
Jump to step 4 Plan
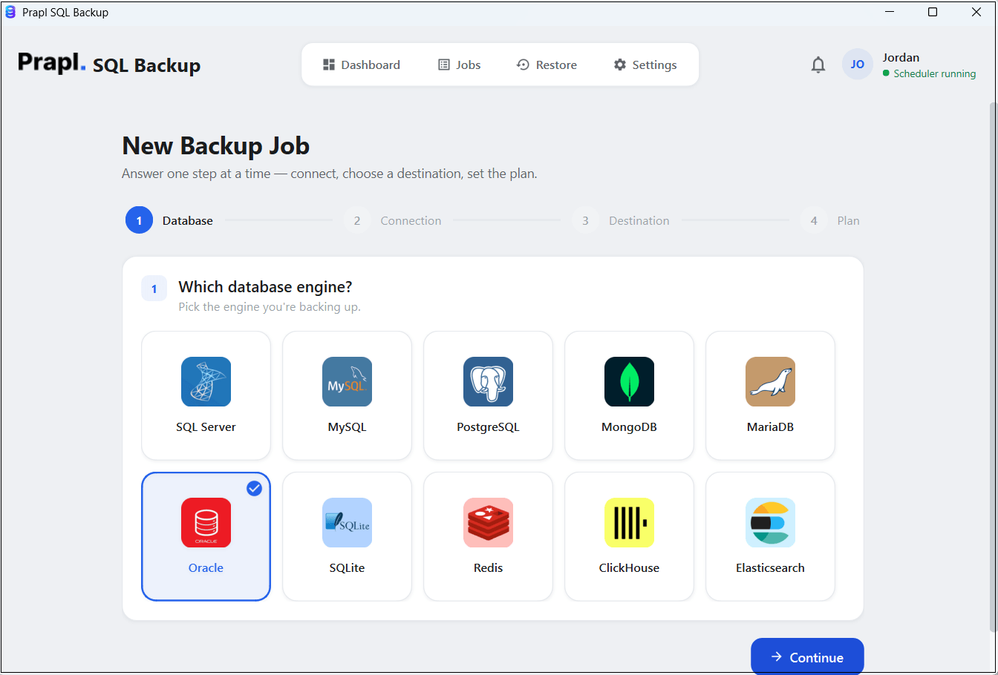tap(830, 220)
